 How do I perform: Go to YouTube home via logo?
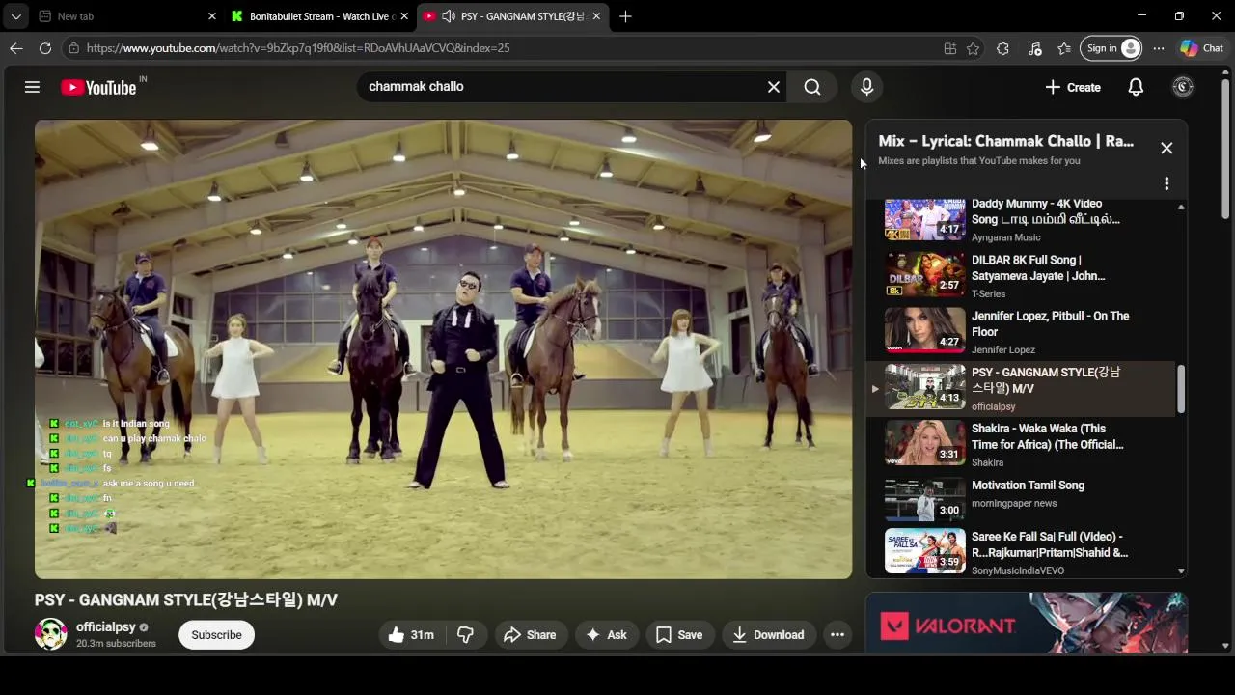click(98, 87)
